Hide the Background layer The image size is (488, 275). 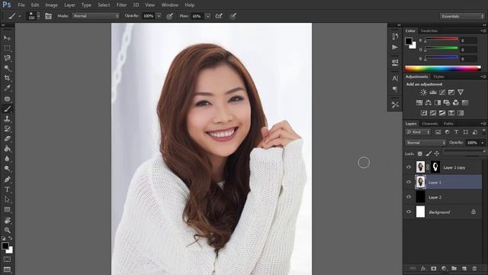pyautogui.click(x=409, y=212)
